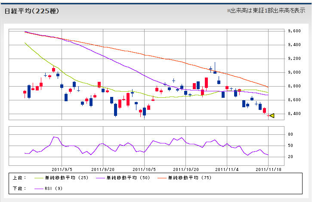312x202 pixels.
Task: Click the 2011/10/5 date label
Action: point(144,170)
